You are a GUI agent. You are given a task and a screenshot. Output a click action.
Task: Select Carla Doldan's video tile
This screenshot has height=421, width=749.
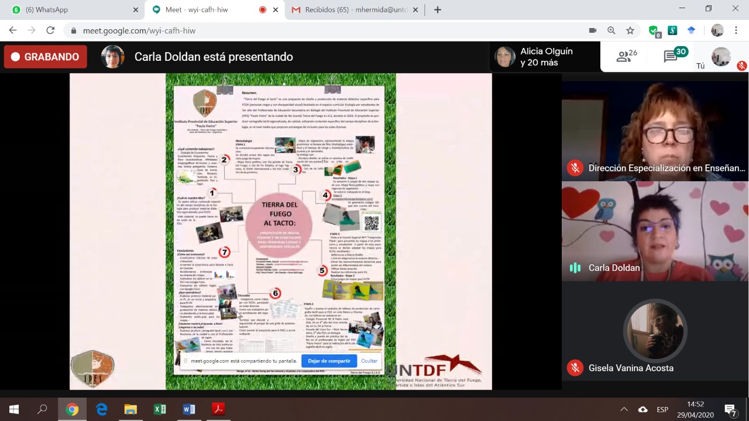tap(655, 231)
